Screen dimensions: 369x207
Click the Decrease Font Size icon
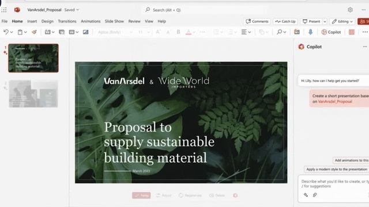[x=168, y=32]
